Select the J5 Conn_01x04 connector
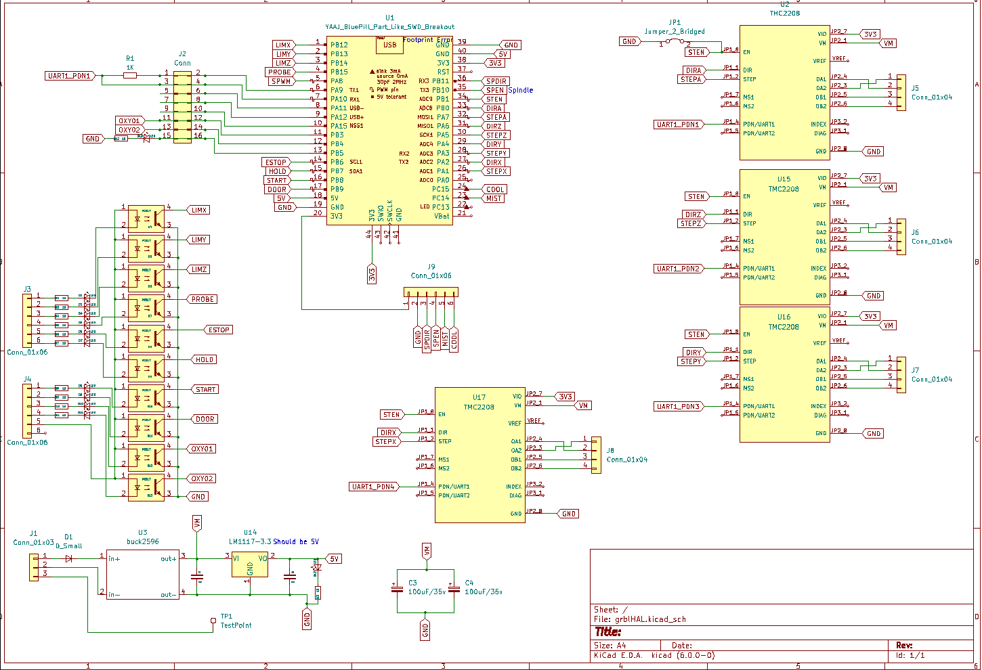Image resolution: width=982 pixels, height=670 pixels. (x=901, y=93)
